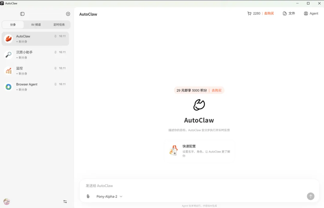Click the 16:11 time on 监控 row

coord(62,68)
